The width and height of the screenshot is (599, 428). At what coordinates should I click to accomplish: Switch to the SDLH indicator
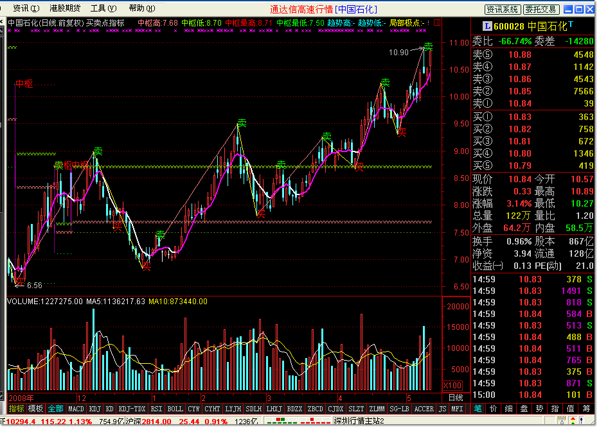[x=254, y=409]
